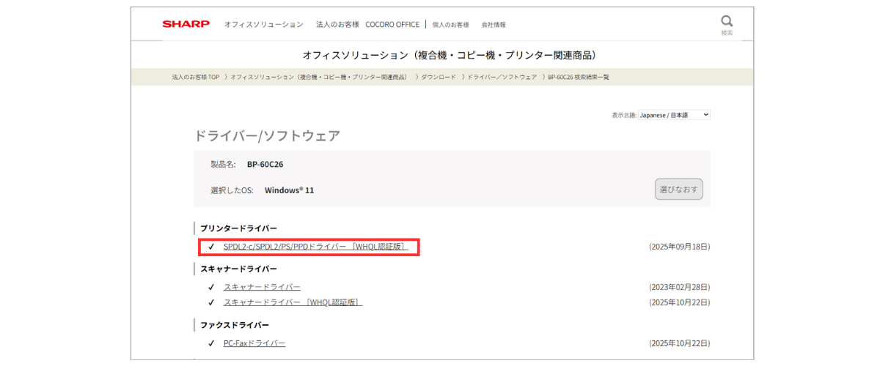Open the スキャナードライバー [WHQL認証版] link
Image resolution: width=880 pixels, height=366 pixels.
(293, 302)
